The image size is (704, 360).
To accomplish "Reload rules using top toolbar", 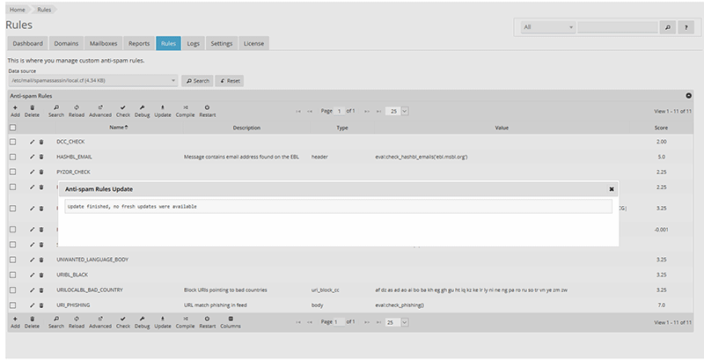I will 77,111.
